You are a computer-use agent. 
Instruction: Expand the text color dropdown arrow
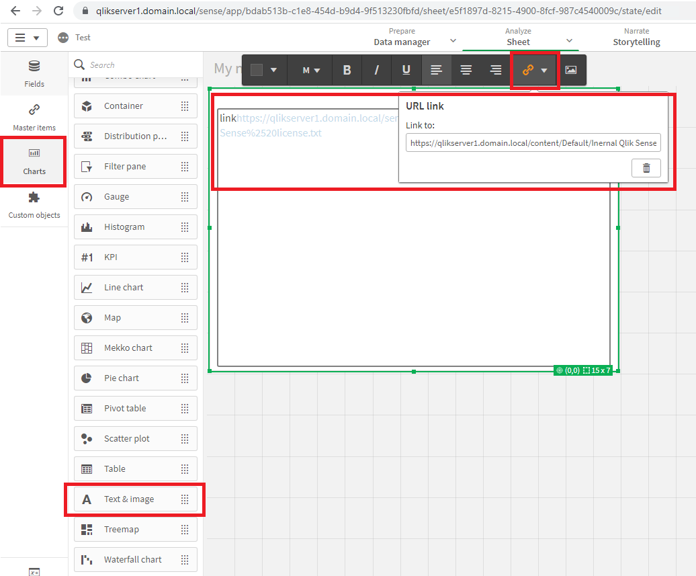click(x=274, y=70)
